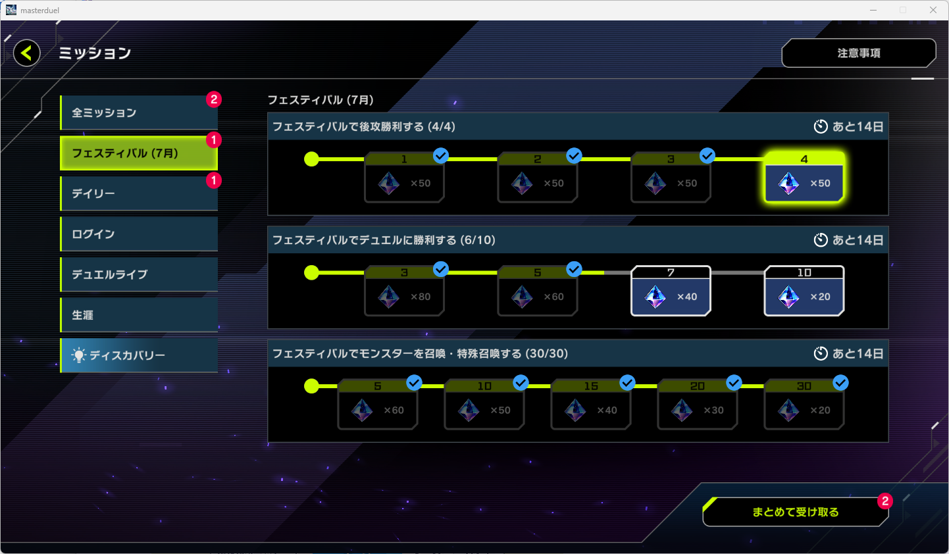Viewport: 949px width, 554px height.
Task: Click the timer icon in the デュエルに勝利 header
Action: coord(821,240)
